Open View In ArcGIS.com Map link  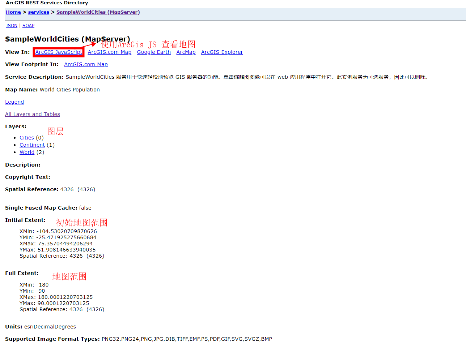(x=110, y=52)
